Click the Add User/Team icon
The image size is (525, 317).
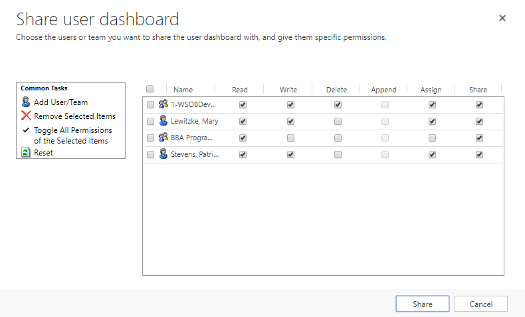coord(26,102)
